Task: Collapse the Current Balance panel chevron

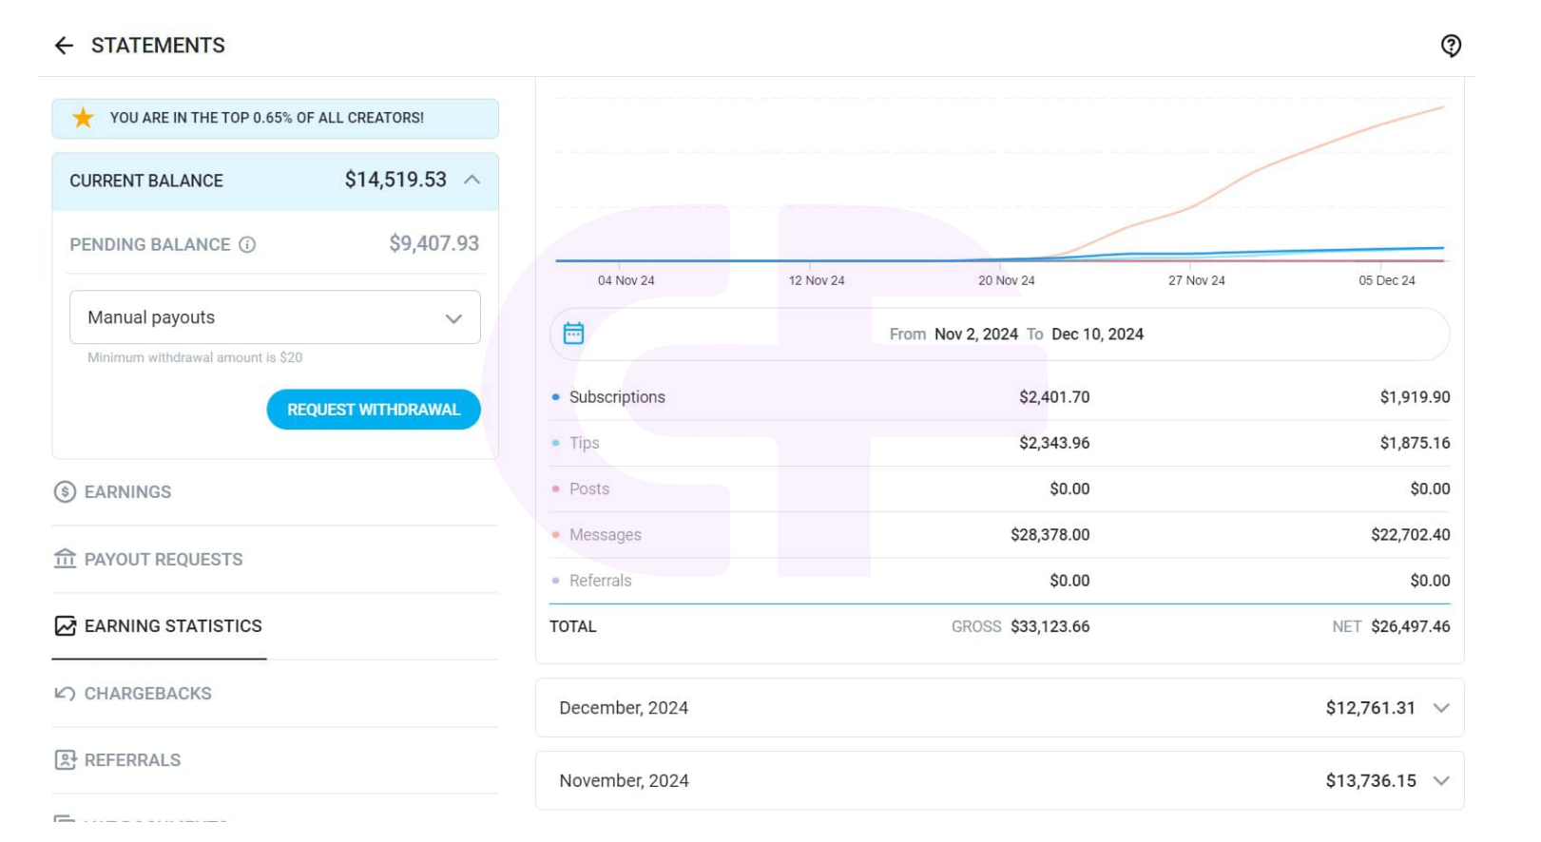Action: pyautogui.click(x=472, y=180)
